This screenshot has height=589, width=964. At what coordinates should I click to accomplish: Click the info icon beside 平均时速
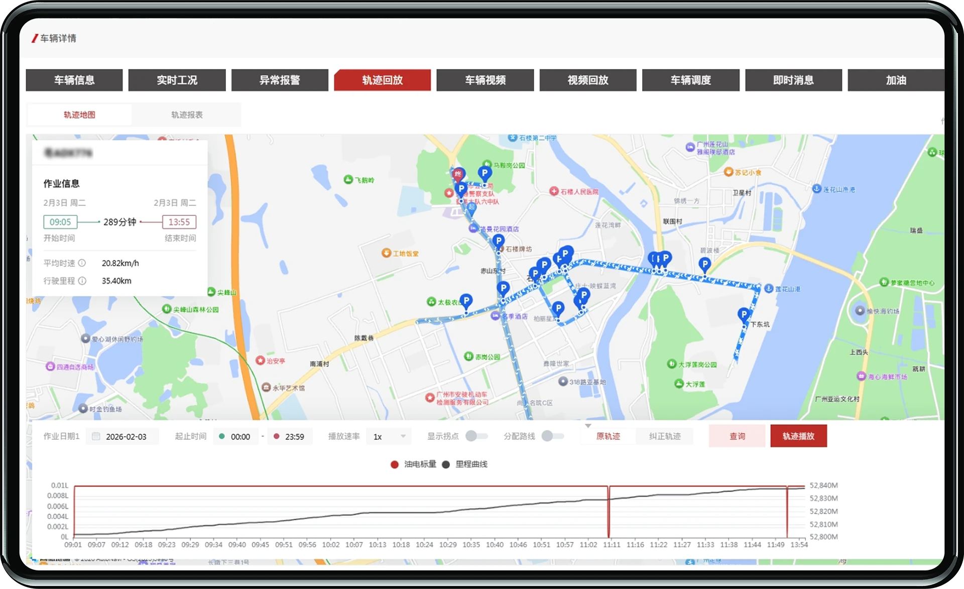[82, 263]
